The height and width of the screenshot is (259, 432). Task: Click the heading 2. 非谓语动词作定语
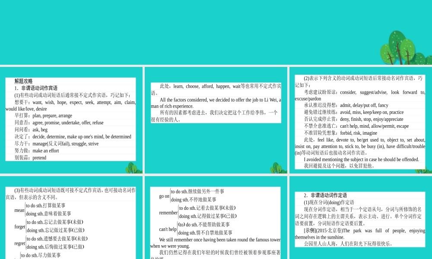pos(325,196)
